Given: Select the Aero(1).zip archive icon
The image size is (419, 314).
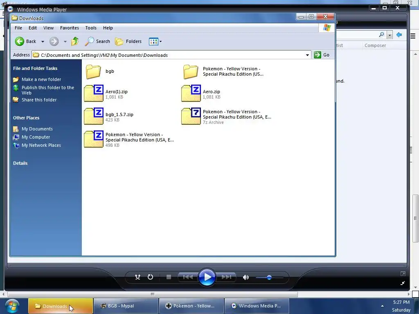Looking at the screenshot, I should (94, 93).
